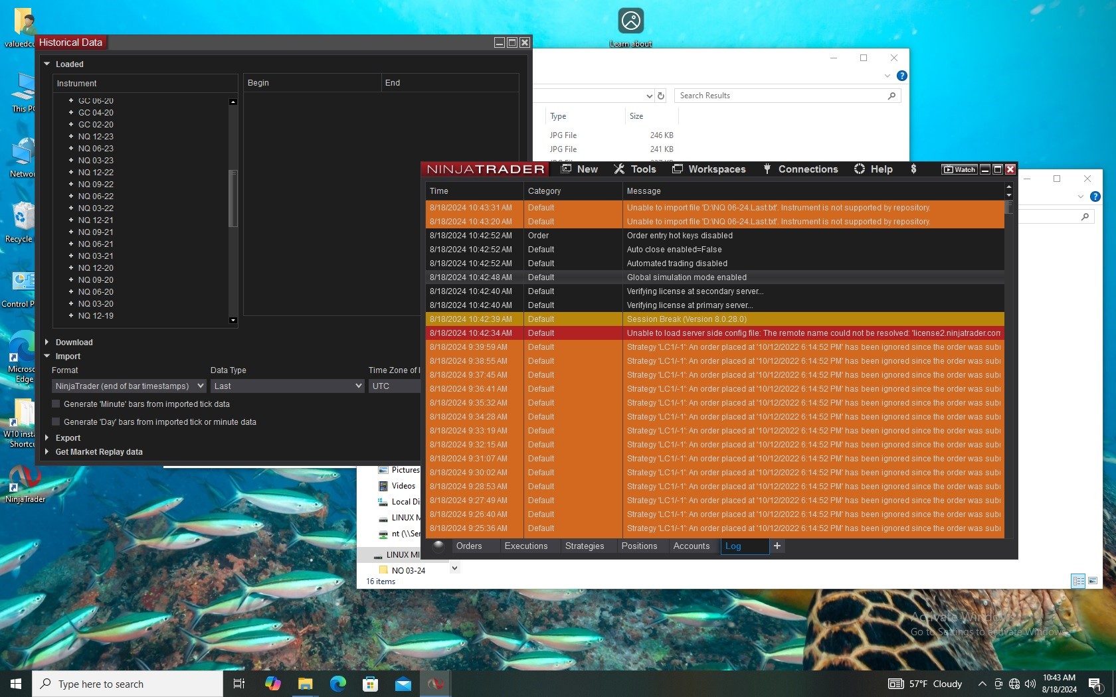
Task: Open Task View from the taskbar
Action: coord(239,684)
